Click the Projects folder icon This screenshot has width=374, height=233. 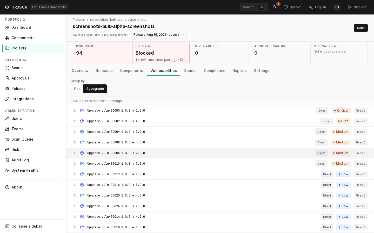coord(7,48)
